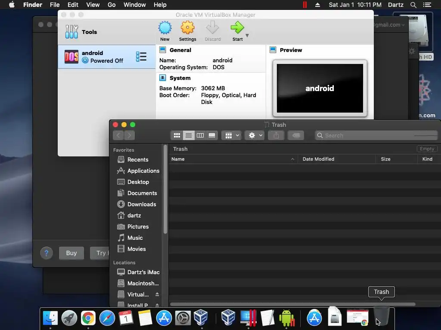Image resolution: width=441 pixels, height=330 pixels.
Task: Select the android Powered Off virtual machine
Action: 107,57
